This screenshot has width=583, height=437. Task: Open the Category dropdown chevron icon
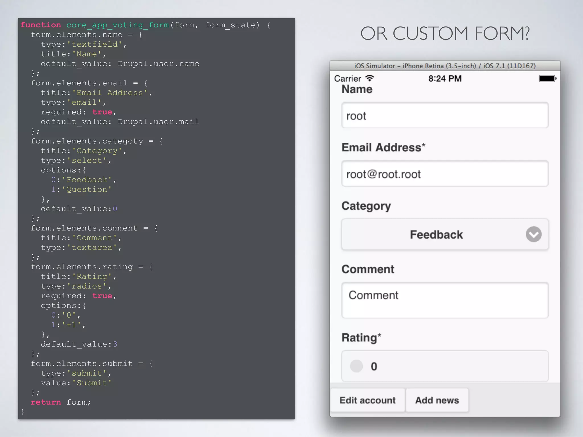coord(533,234)
